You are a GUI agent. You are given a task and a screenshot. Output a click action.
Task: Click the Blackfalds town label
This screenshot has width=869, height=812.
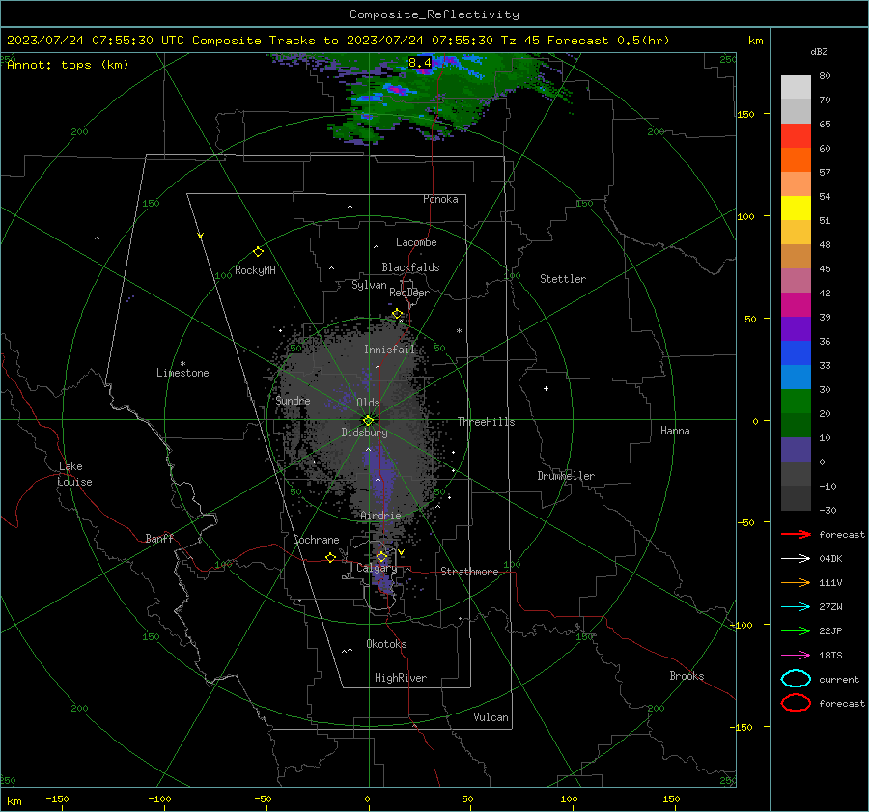pyautogui.click(x=410, y=267)
